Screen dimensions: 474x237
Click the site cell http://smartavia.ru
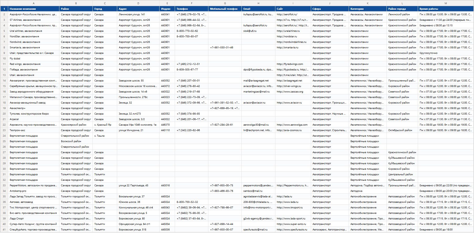tap(293, 48)
